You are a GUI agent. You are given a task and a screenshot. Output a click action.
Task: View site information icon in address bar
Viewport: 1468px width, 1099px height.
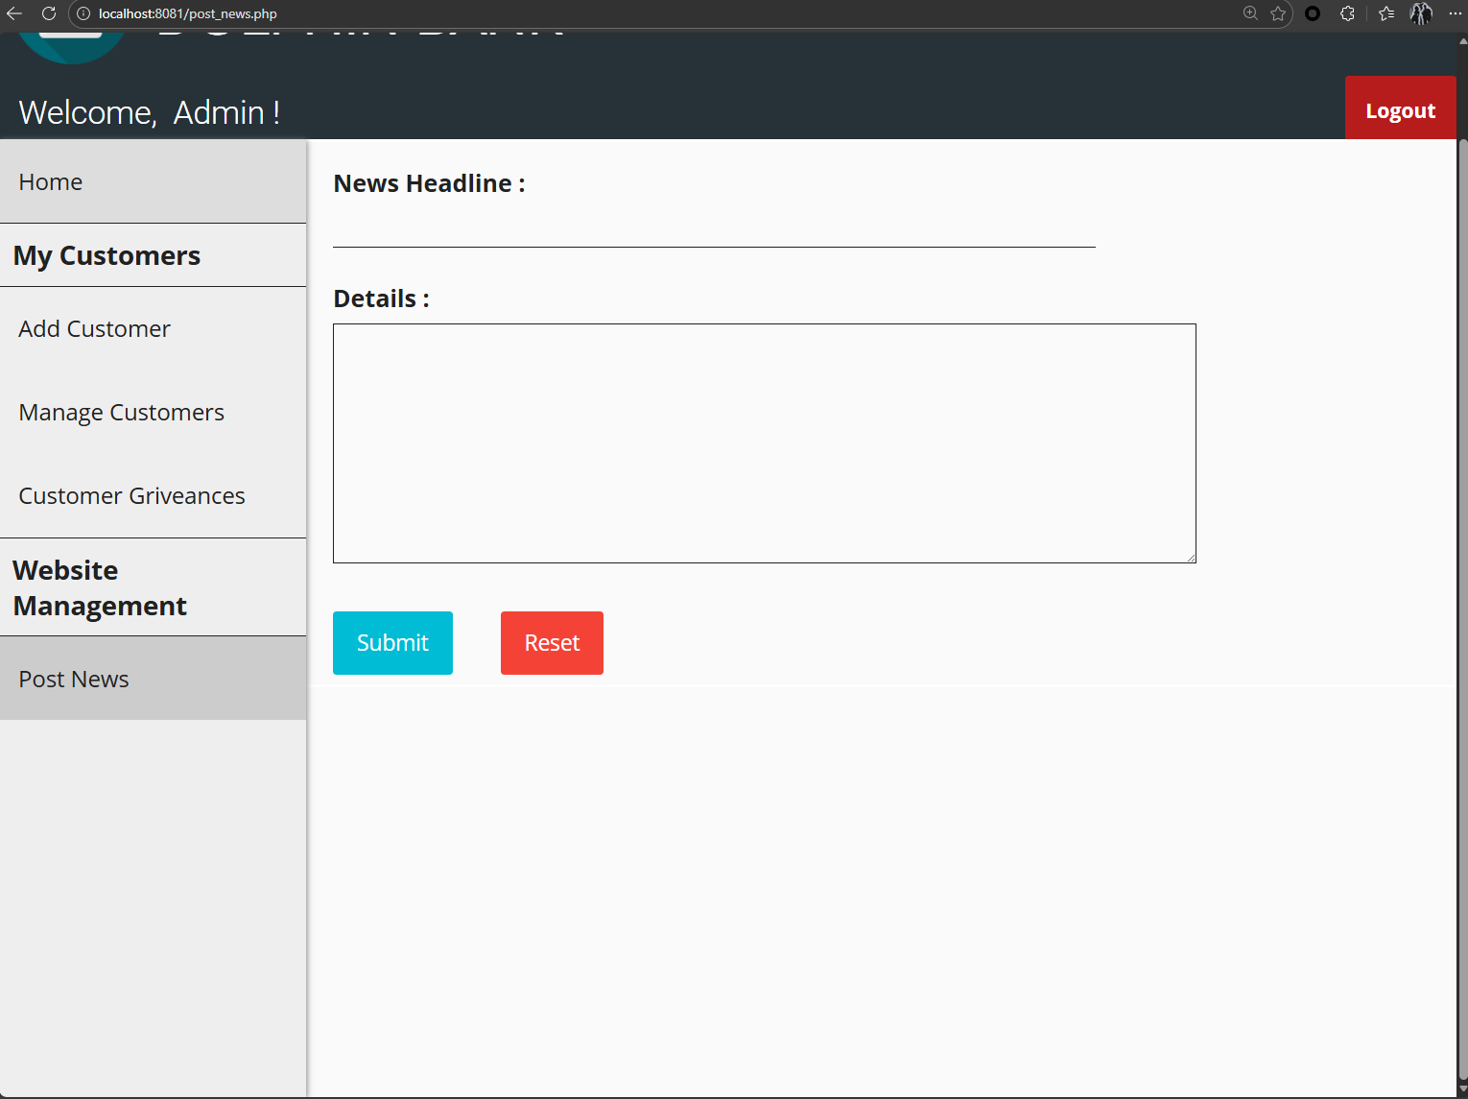pos(83,13)
